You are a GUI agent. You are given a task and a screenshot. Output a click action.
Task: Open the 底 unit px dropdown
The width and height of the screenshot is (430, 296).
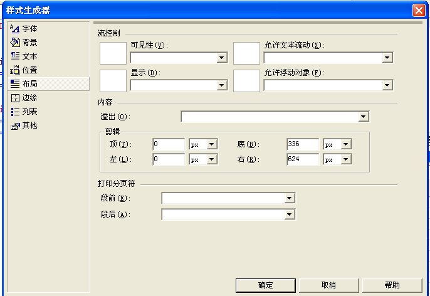[x=346, y=144]
